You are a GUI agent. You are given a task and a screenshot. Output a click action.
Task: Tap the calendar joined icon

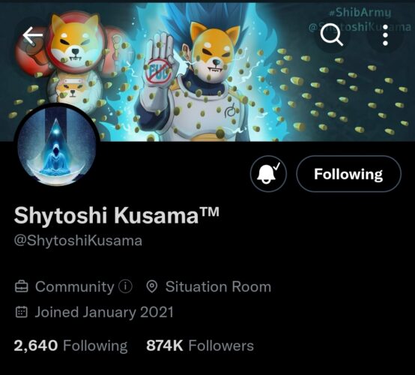pos(22,312)
